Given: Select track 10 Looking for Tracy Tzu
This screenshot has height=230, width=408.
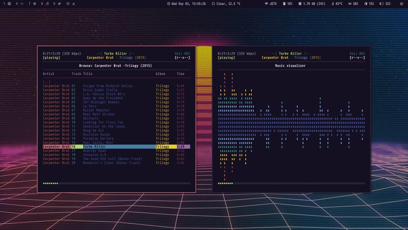Looking at the screenshot, I should pyautogui.click(x=117, y=122).
